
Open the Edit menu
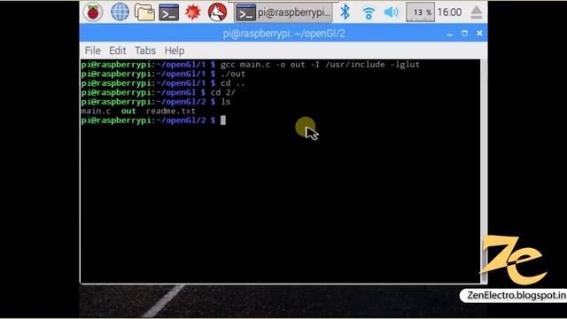click(x=118, y=51)
